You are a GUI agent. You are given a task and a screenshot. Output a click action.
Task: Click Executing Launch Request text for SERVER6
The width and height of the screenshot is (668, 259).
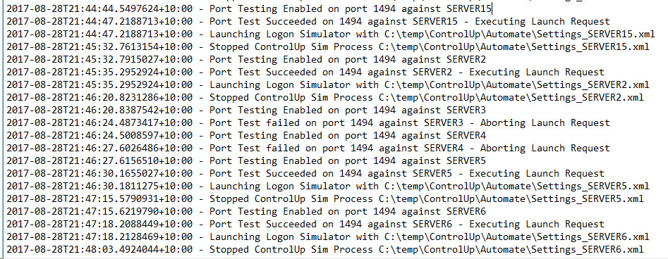pyautogui.click(x=537, y=225)
